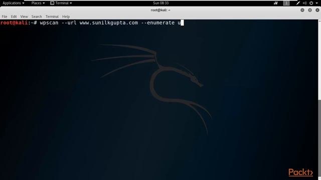Click the 'www.sunilkgupta.com' URL text
Image resolution: width=321 pixels, height=180 pixels.
(x=109, y=22)
